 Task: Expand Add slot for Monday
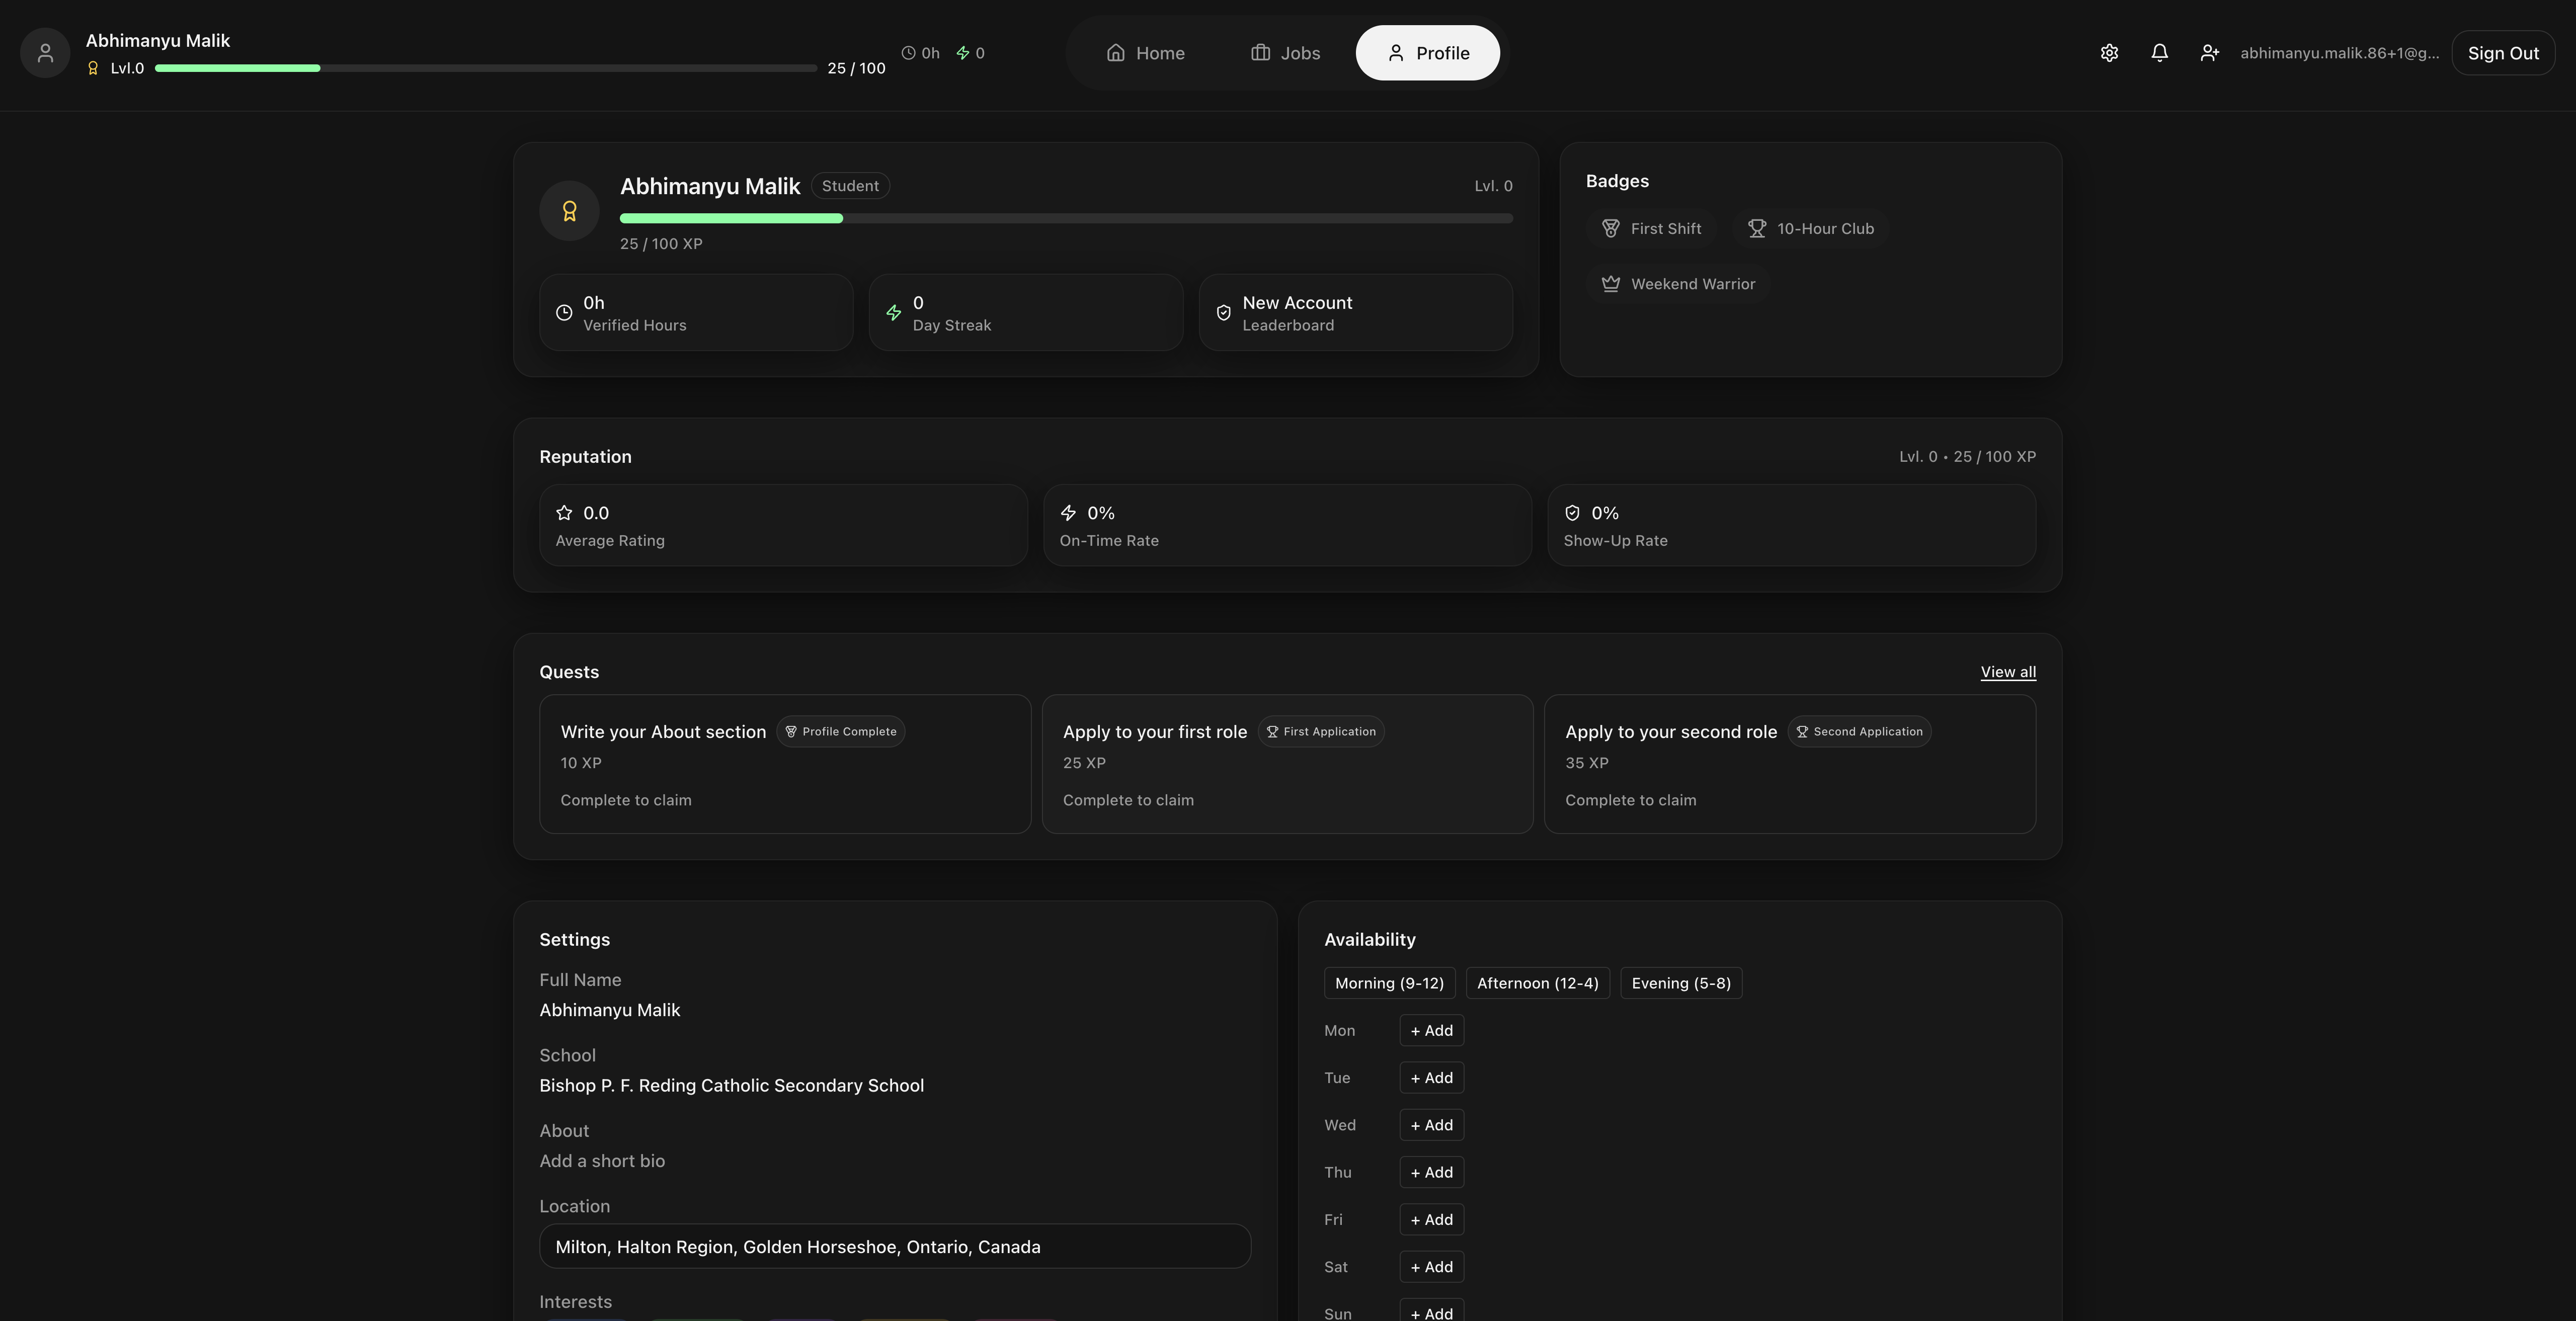tap(1431, 1031)
